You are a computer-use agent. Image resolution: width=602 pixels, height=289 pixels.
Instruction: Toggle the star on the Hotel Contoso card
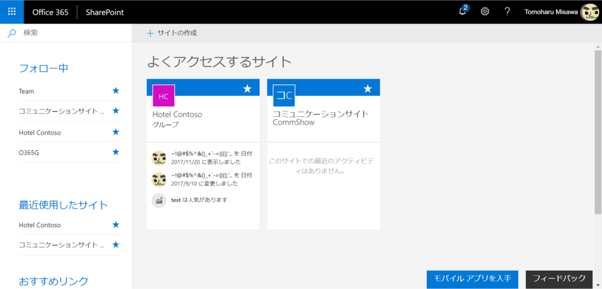coord(248,89)
